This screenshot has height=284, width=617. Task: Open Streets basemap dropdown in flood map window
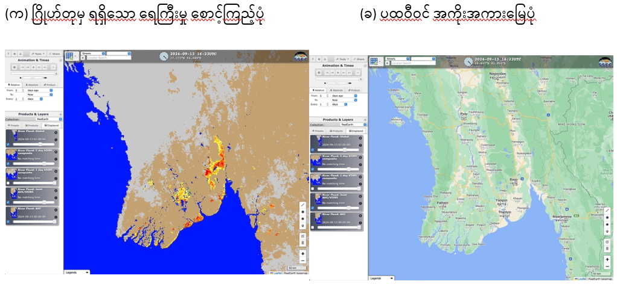pos(93,53)
